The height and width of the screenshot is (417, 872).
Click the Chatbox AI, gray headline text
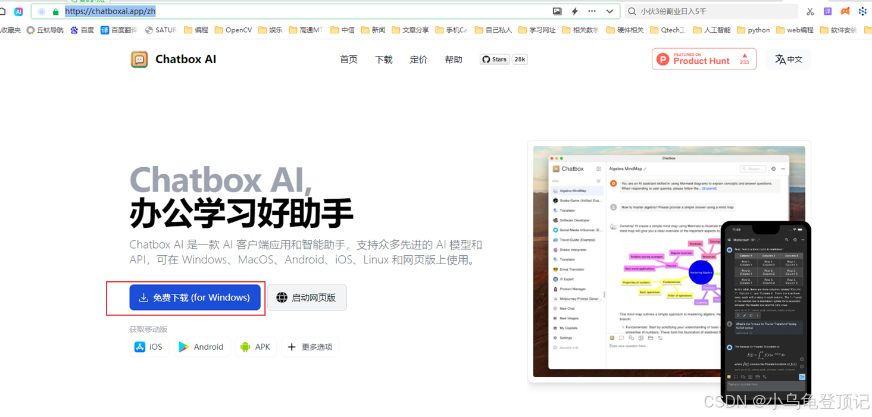click(221, 180)
